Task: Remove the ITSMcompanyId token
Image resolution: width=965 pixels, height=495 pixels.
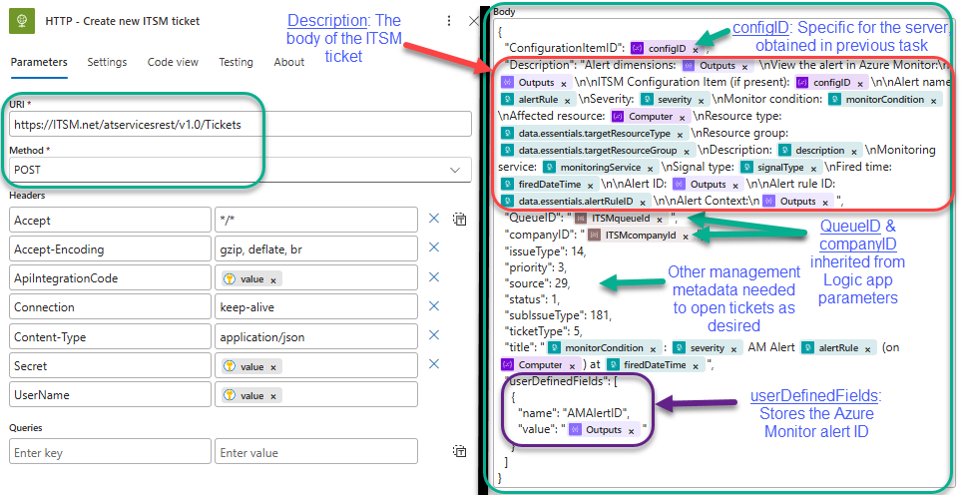Action: [x=686, y=237]
